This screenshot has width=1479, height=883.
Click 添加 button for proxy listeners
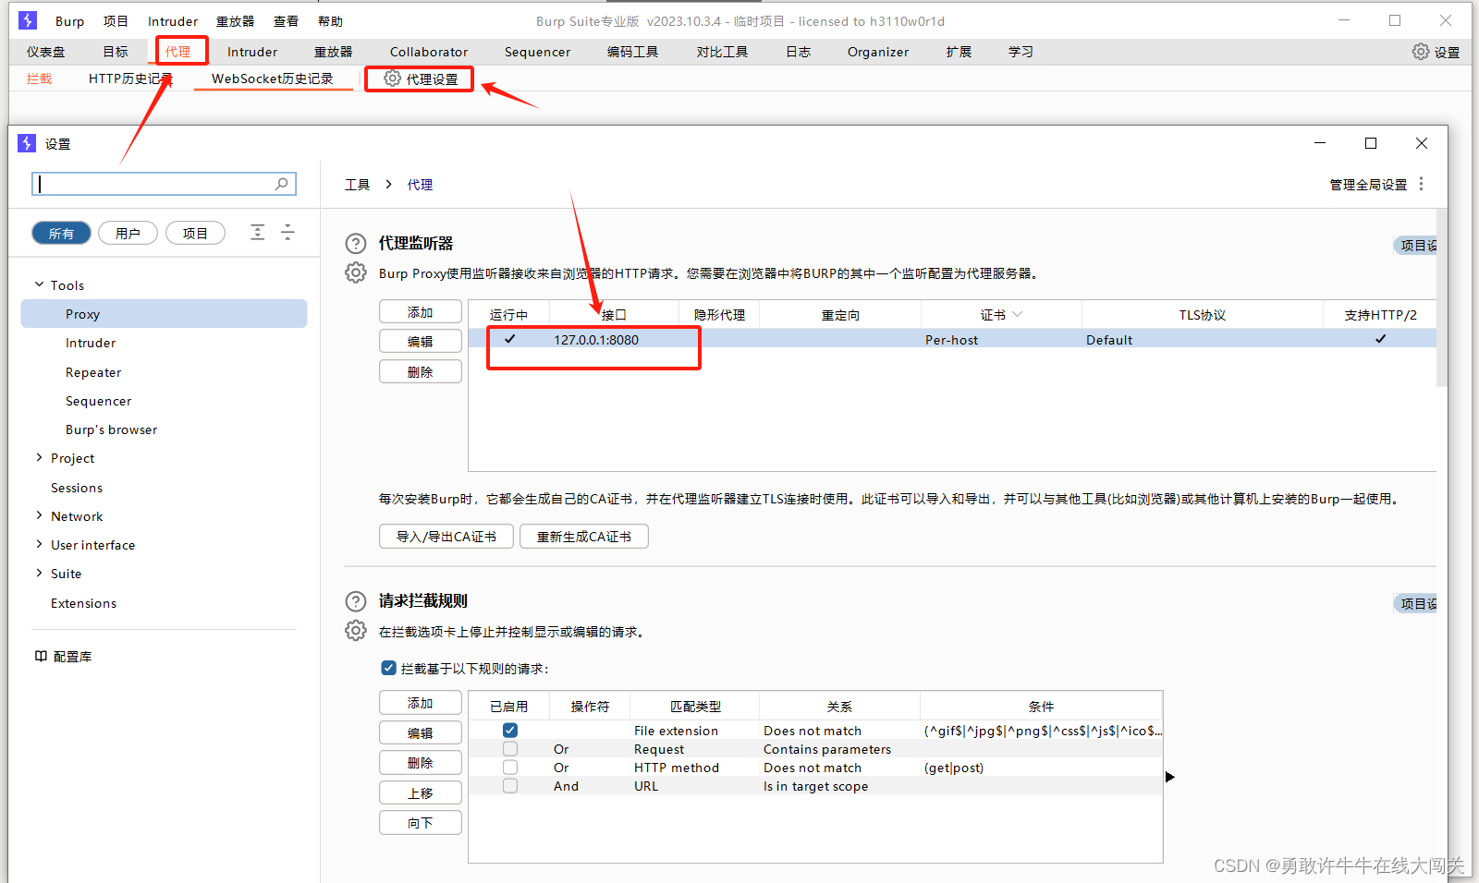(x=421, y=312)
